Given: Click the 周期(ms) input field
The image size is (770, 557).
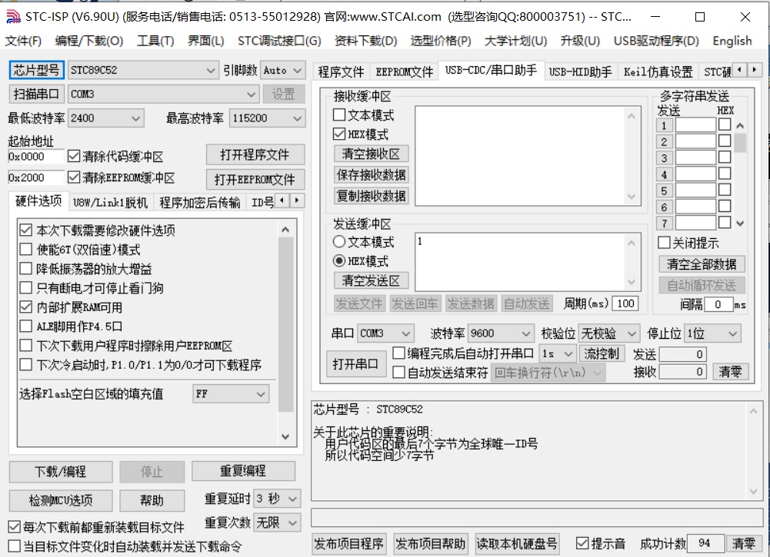Looking at the screenshot, I should [625, 303].
